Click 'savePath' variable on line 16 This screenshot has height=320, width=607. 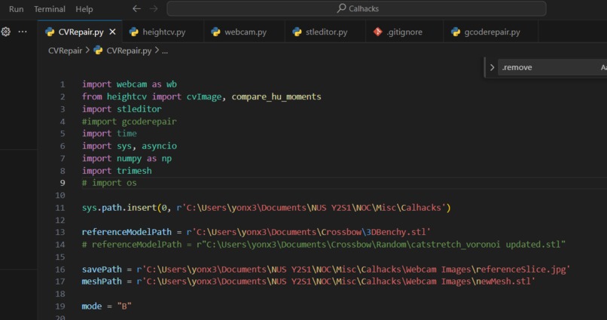(x=102, y=270)
